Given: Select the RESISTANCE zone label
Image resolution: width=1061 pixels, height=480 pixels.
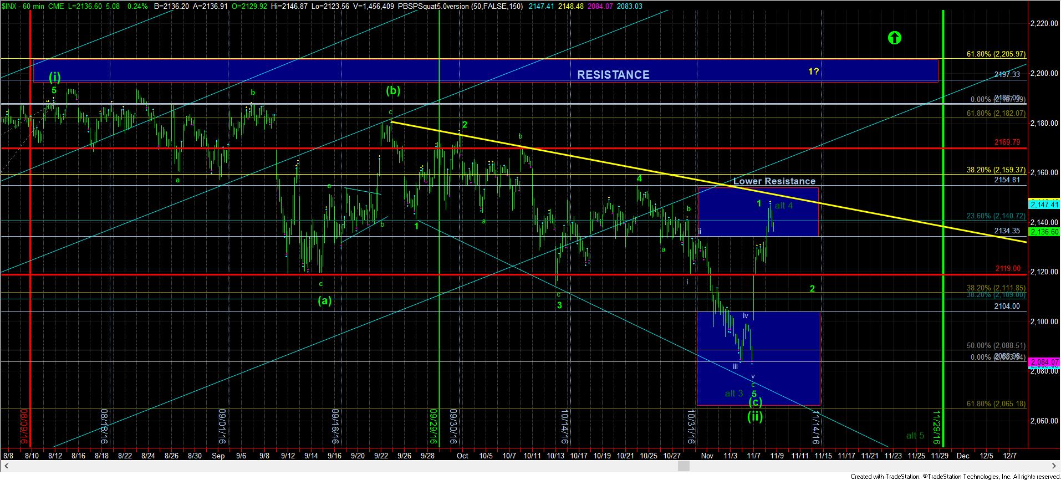Looking at the screenshot, I should (613, 74).
